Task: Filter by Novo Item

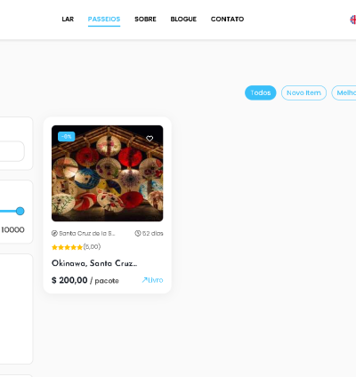Action: (303, 92)
